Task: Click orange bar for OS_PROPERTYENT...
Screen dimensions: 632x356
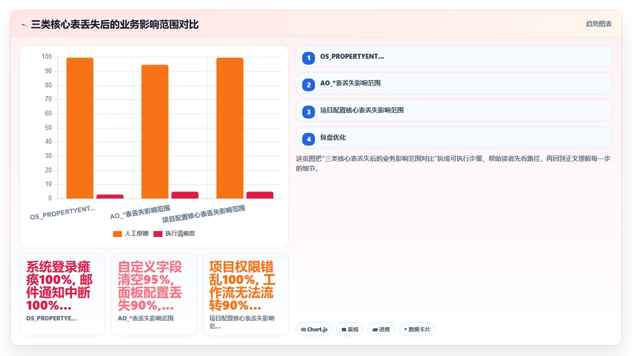Action: click(x=80, y=128)
